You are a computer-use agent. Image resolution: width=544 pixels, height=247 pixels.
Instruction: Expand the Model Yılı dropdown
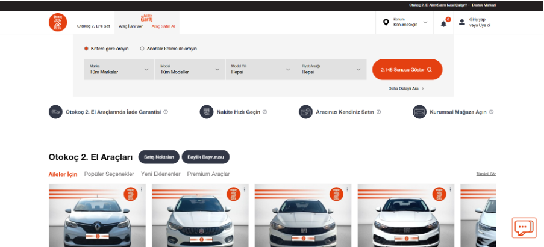(x=260, y=70)
